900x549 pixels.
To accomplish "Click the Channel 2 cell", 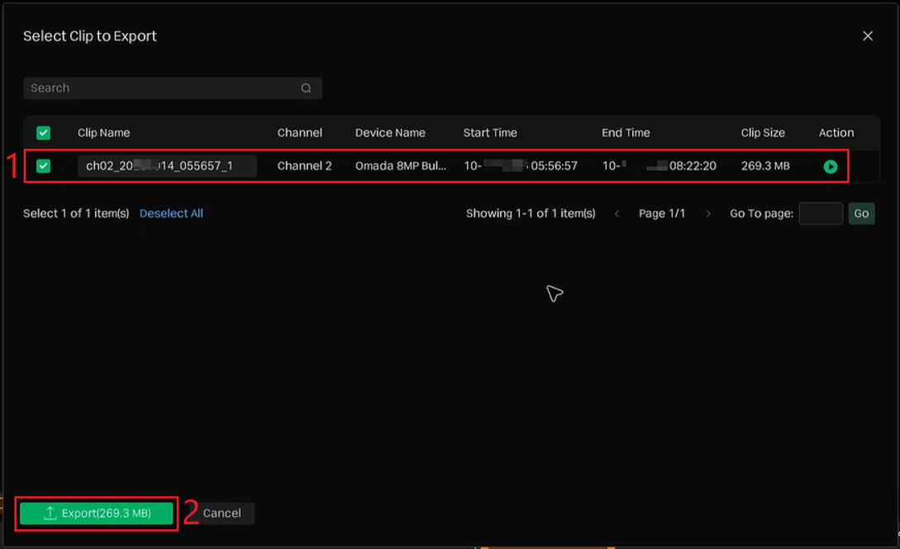I will [x=304, y=166].
